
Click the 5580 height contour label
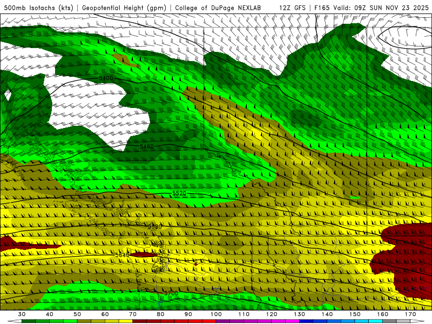click(x=155, y=227)
